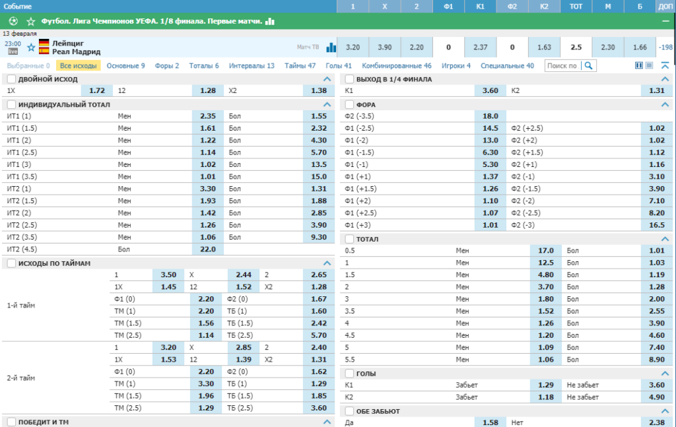Collapse the Фора section
Viewport: 676px width, 427px height.
pos(665,104)
